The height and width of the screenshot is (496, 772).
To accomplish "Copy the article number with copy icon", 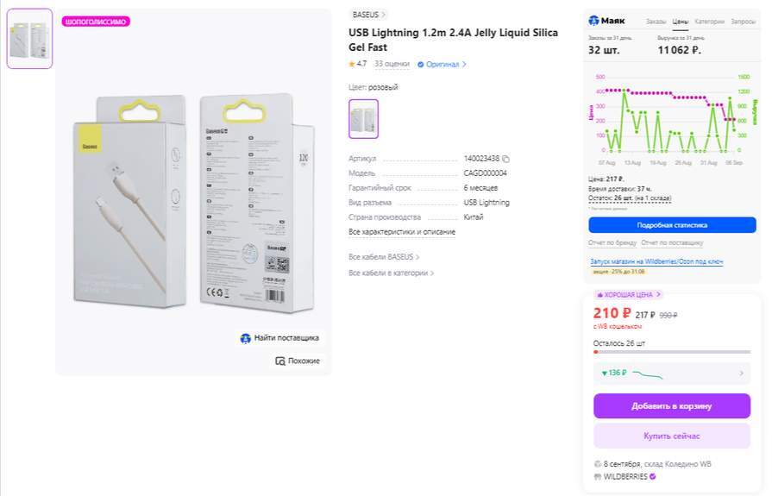I will click(506, 159).
